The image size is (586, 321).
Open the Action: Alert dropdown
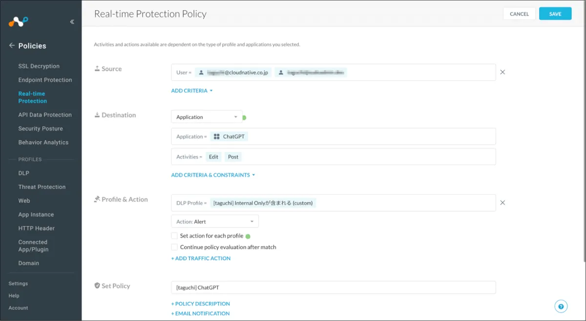214,222
